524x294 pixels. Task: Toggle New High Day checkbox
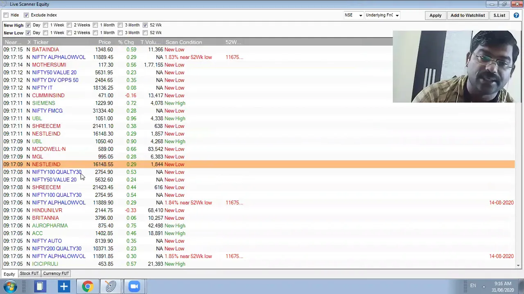28,25
